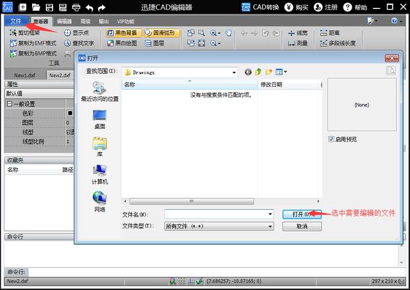Click the create new folder icon
This screenshot has width=410, height=290.
tap(268, 72)
